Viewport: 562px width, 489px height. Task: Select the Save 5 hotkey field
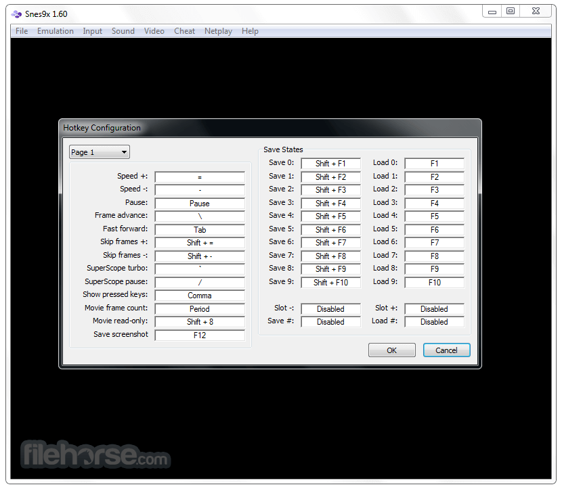coord(331,230)
